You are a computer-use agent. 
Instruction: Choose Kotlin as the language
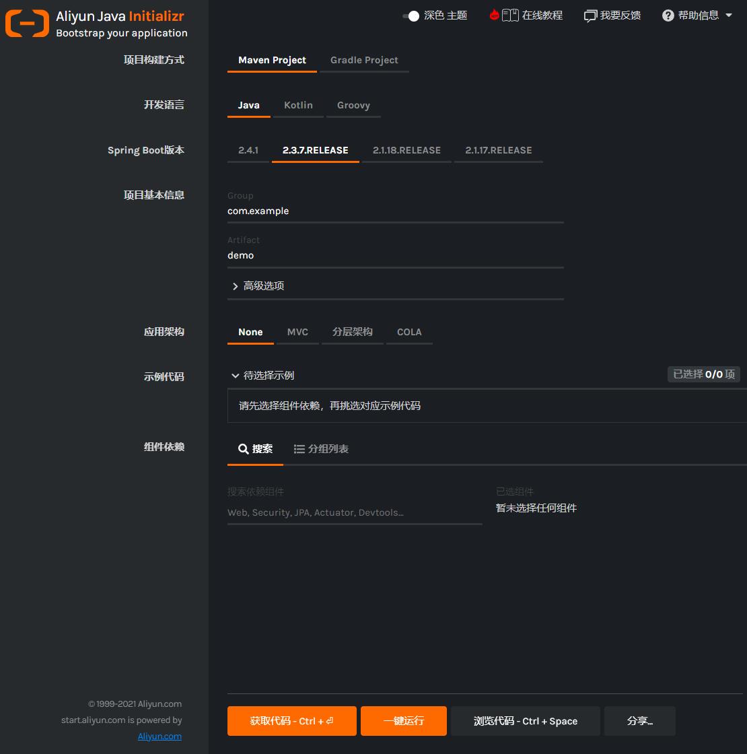click(298, 105)
